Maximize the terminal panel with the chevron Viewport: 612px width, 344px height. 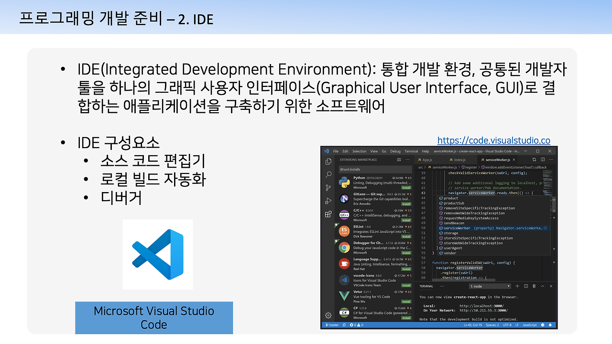(543, 286)
